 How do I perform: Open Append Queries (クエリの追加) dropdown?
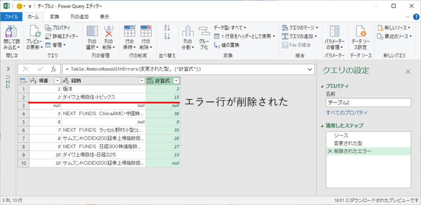click(x=300, y=36)
